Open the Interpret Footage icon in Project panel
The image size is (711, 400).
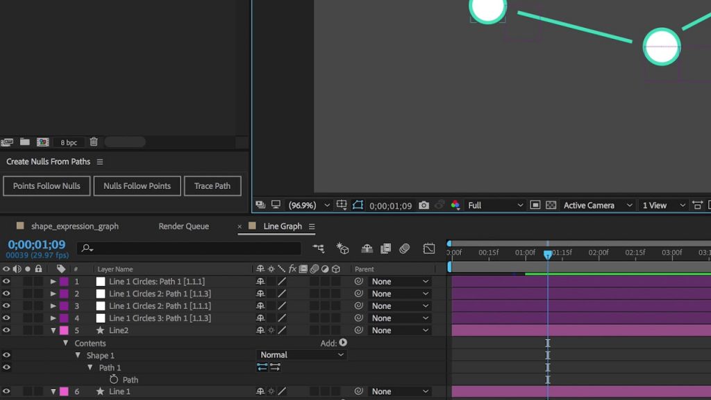coord(7,142)
